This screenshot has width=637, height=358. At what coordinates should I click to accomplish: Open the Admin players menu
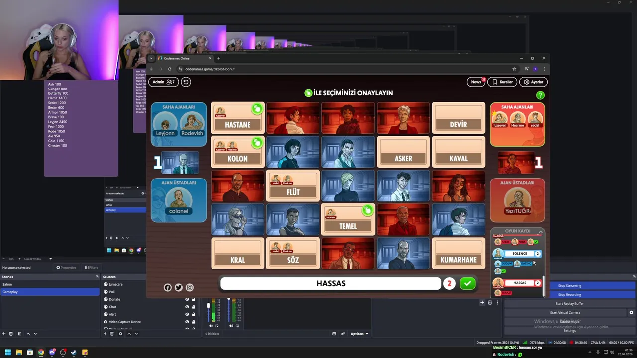(163, 82)
